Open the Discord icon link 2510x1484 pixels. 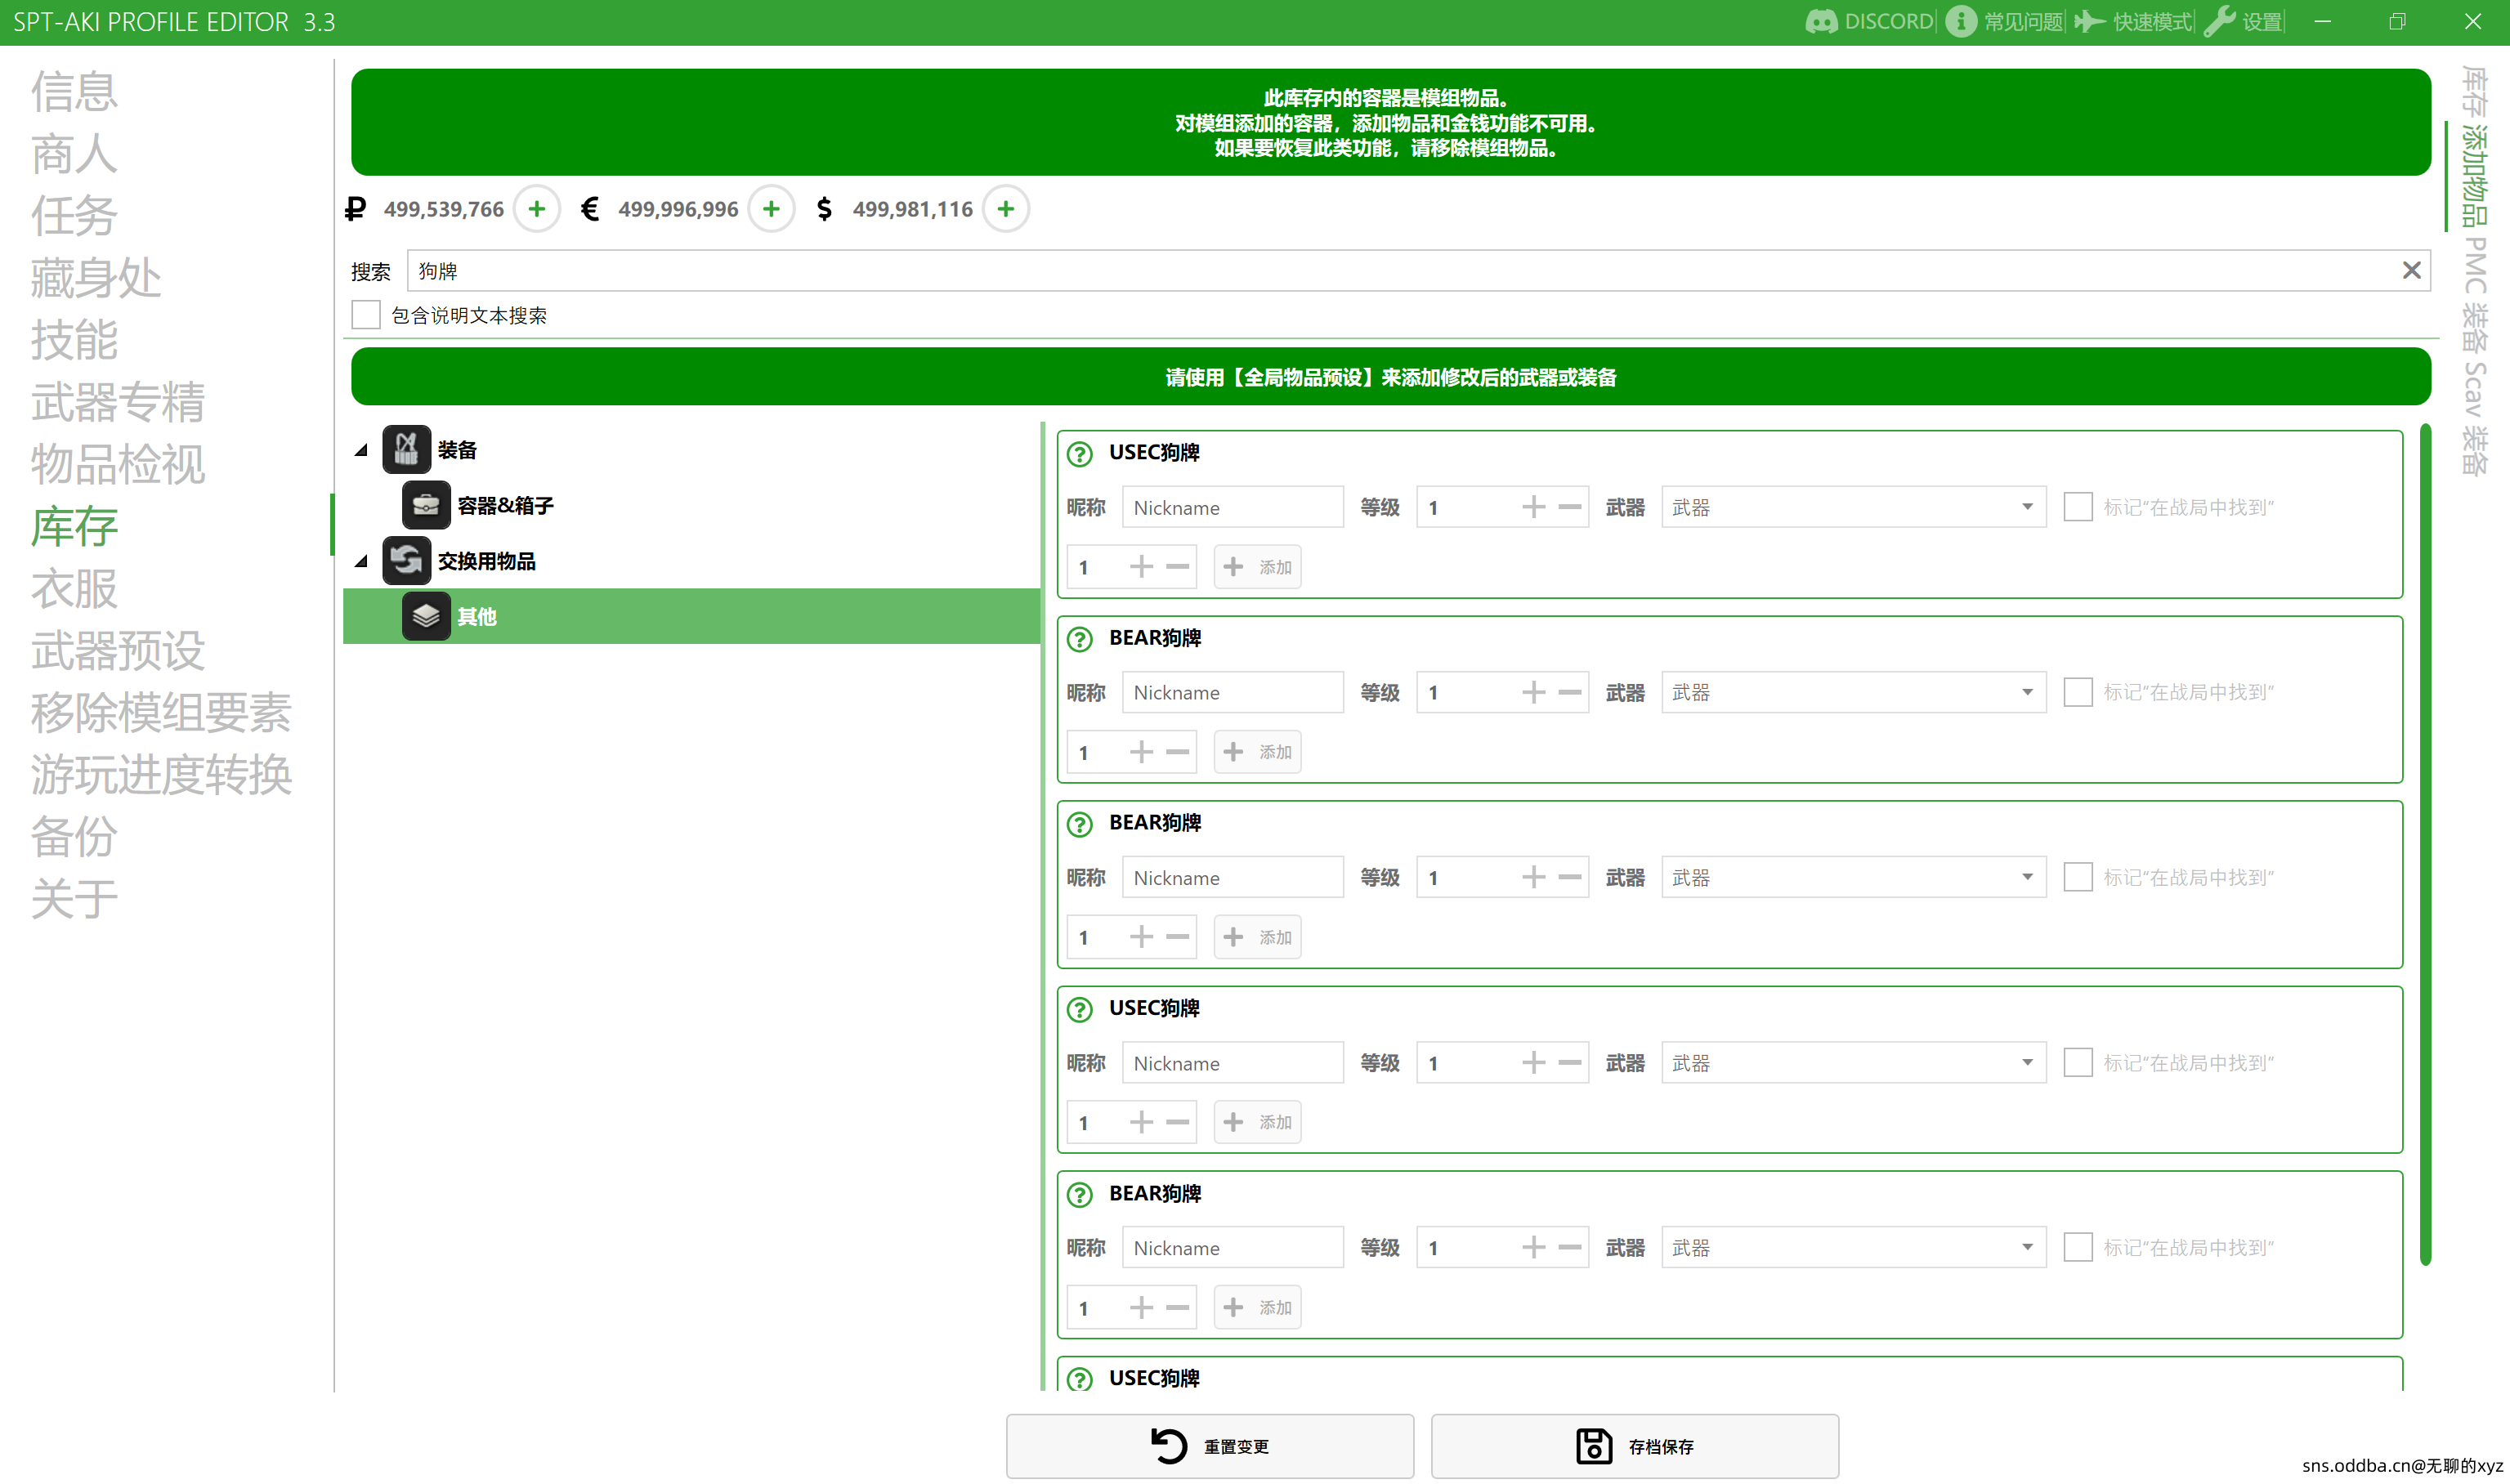(1821, 22)
